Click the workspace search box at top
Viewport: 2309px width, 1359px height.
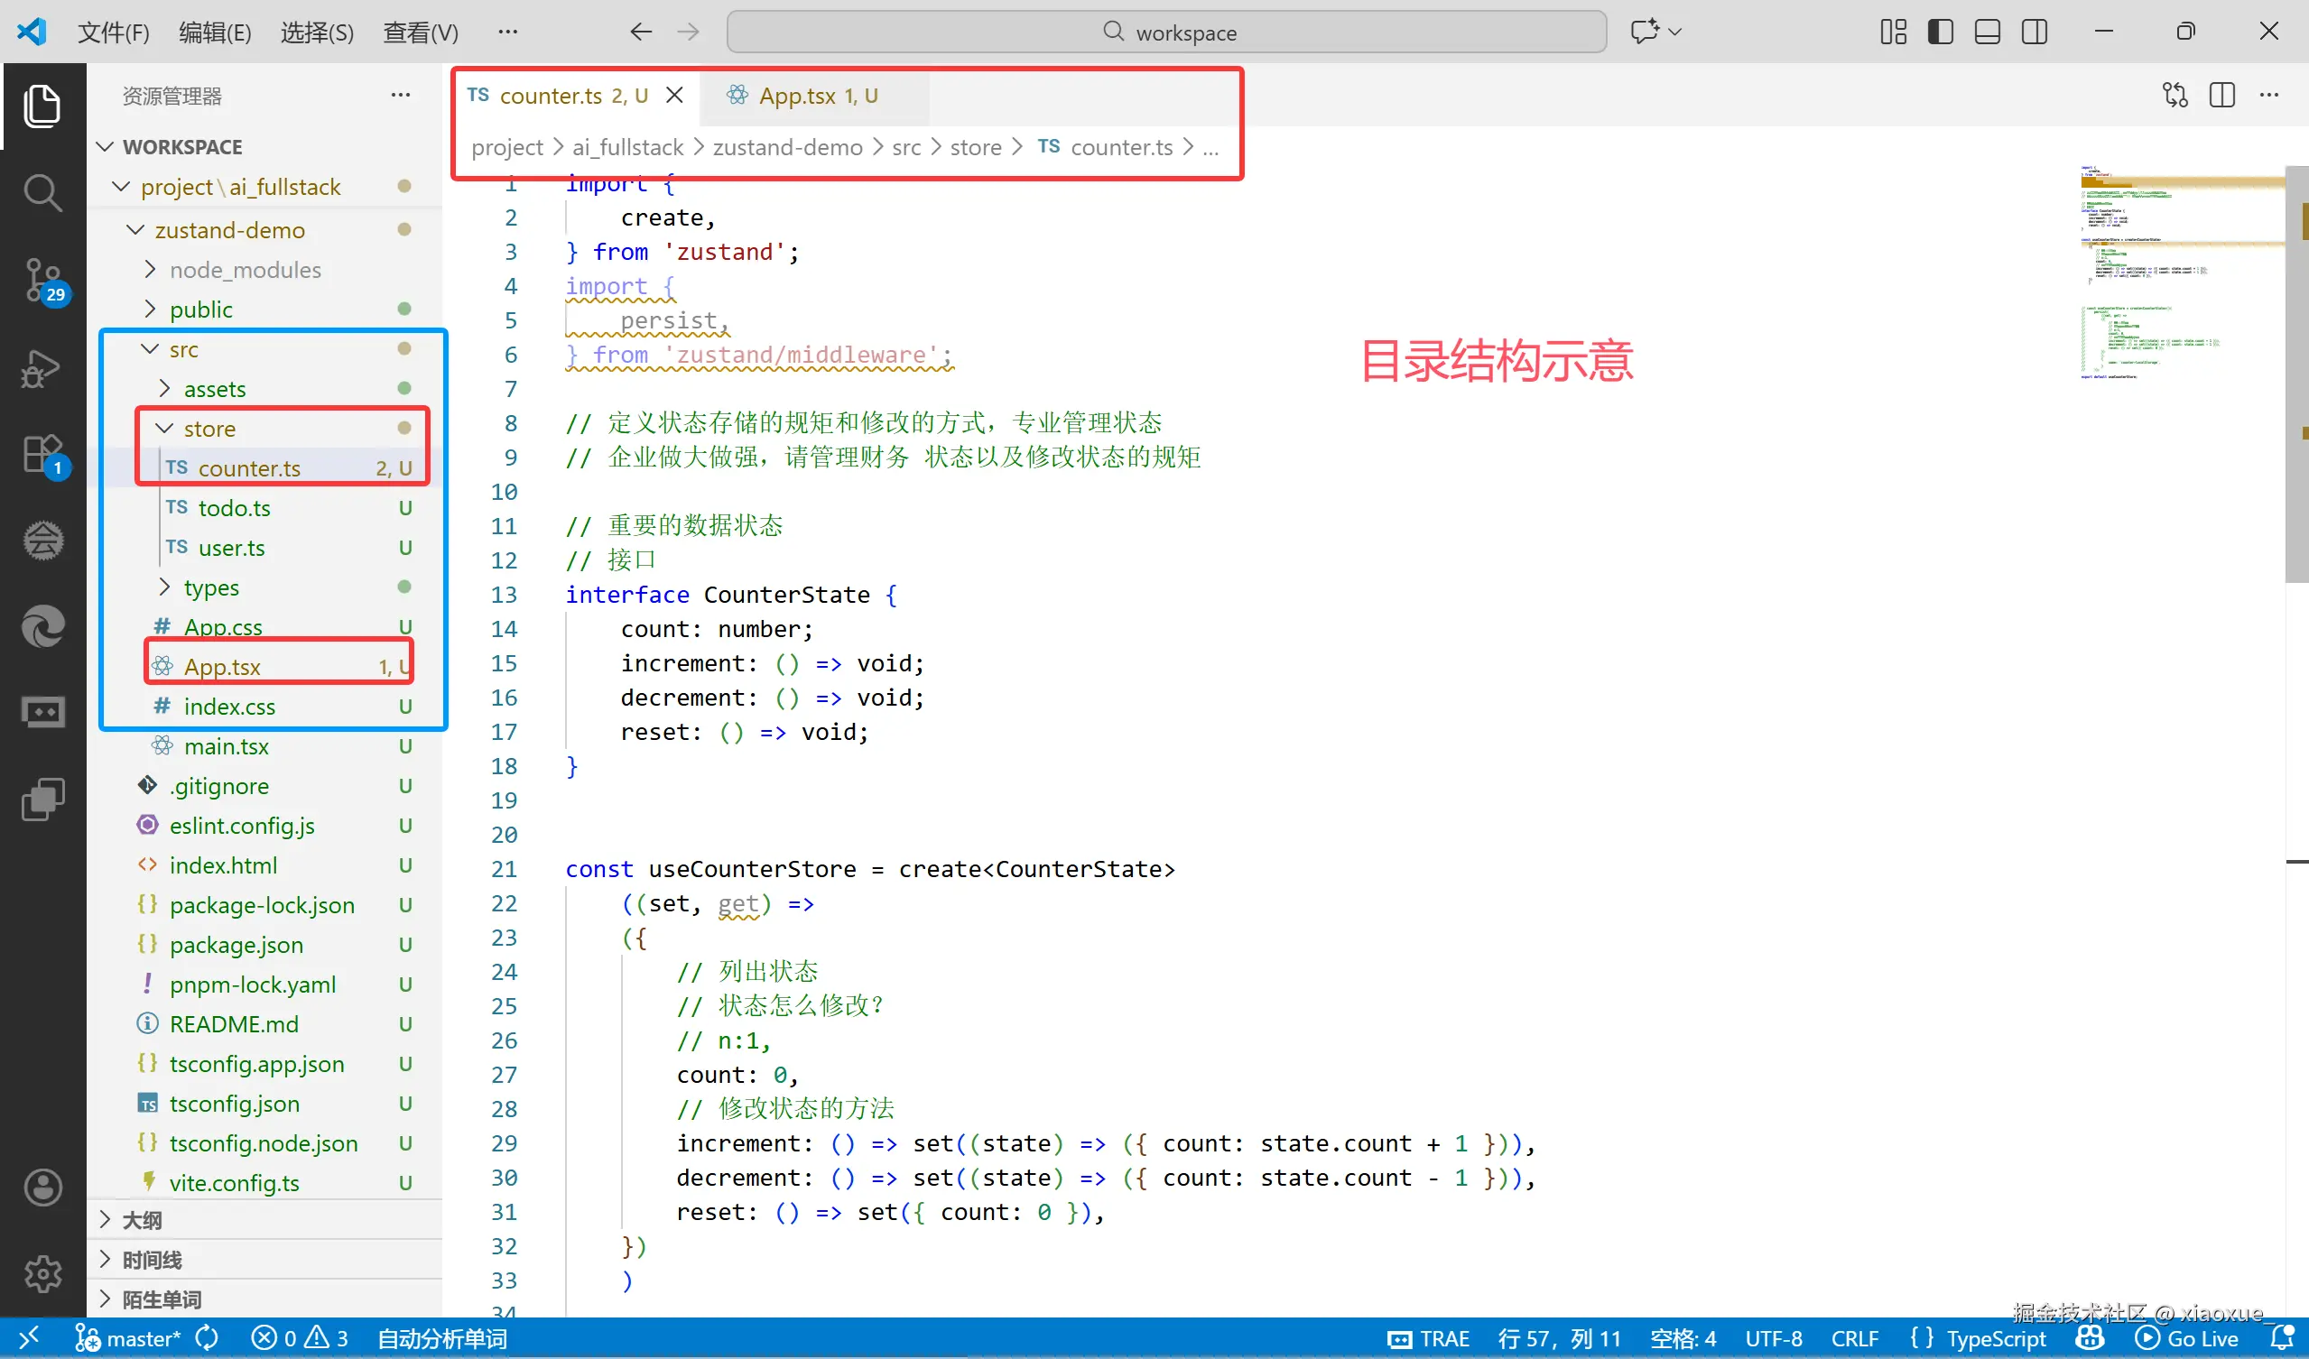click(x=1167, y=32)
